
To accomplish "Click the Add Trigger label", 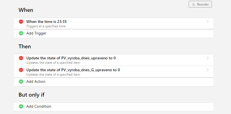I will pos(36,33).
